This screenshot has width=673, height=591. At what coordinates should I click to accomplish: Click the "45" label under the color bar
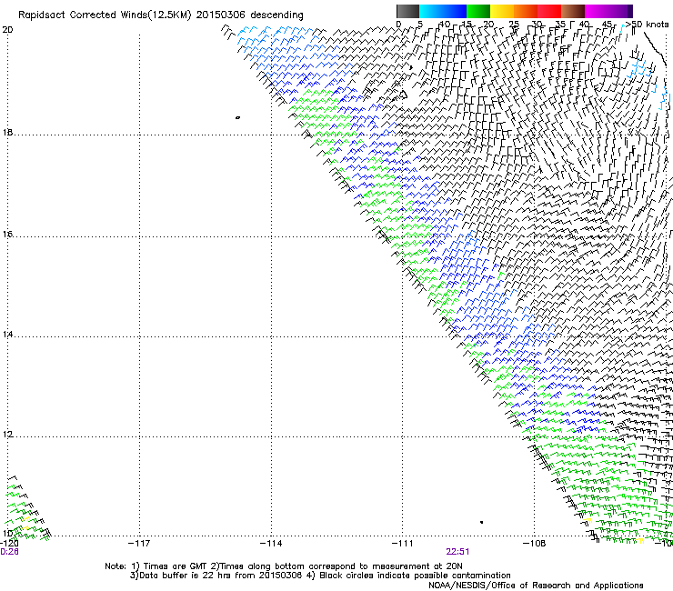(606, 24)
